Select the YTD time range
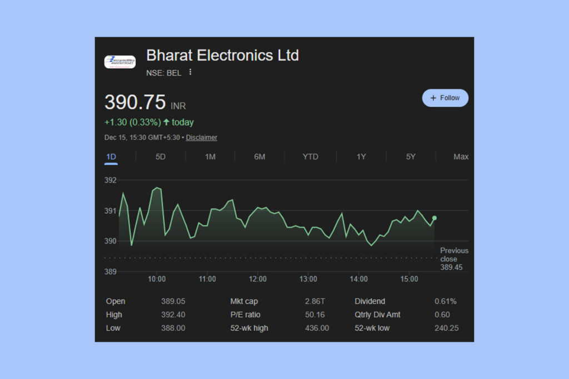Image resolution: width=569 pixels, height=379 pixels. [310, 156]
